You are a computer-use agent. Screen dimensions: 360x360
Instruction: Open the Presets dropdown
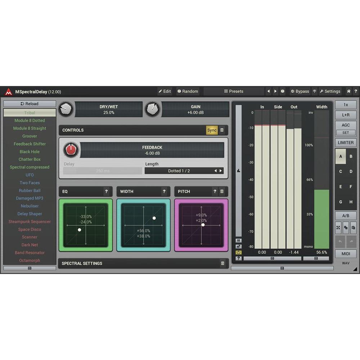(x=234, y=91)
